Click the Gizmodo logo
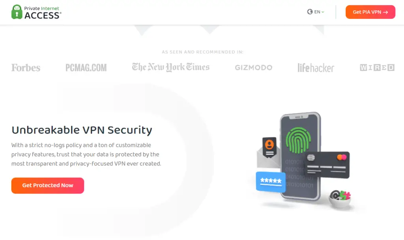 pyautogui.click(x=254, y=68)
